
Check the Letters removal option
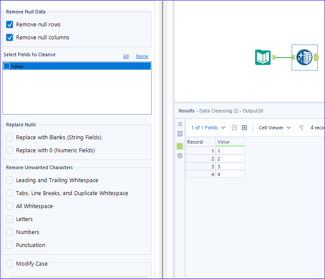tap(10, 219)
